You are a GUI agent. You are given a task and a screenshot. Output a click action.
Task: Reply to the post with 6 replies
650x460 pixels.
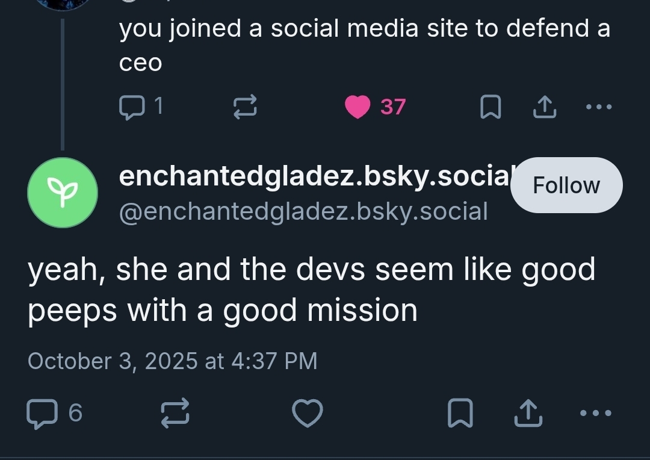[42, 413]
